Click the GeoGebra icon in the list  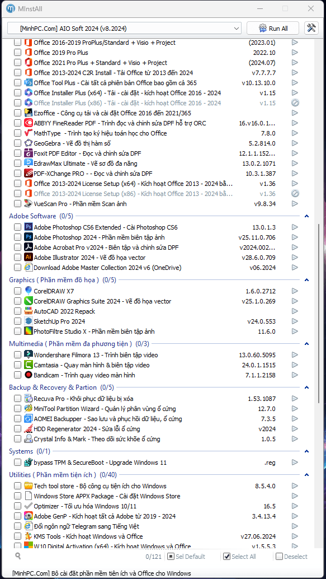pos(29,143)
